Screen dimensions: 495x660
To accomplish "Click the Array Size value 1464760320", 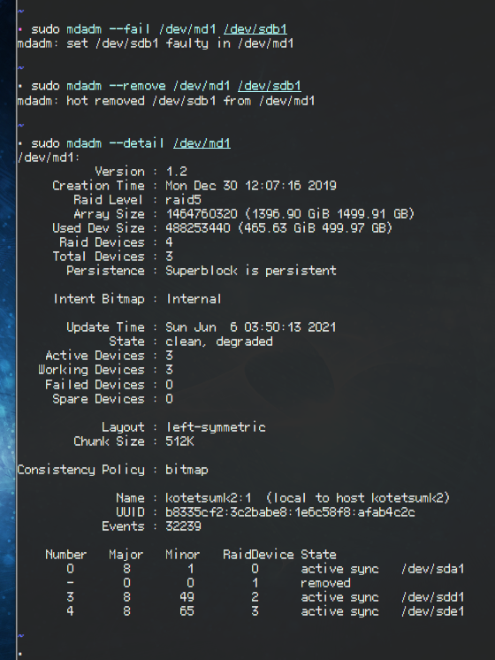I will pyautogui.click(x=202, y=214).
